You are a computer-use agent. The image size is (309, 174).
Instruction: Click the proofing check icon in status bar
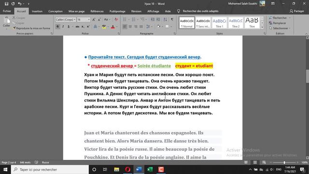(37, 162)
